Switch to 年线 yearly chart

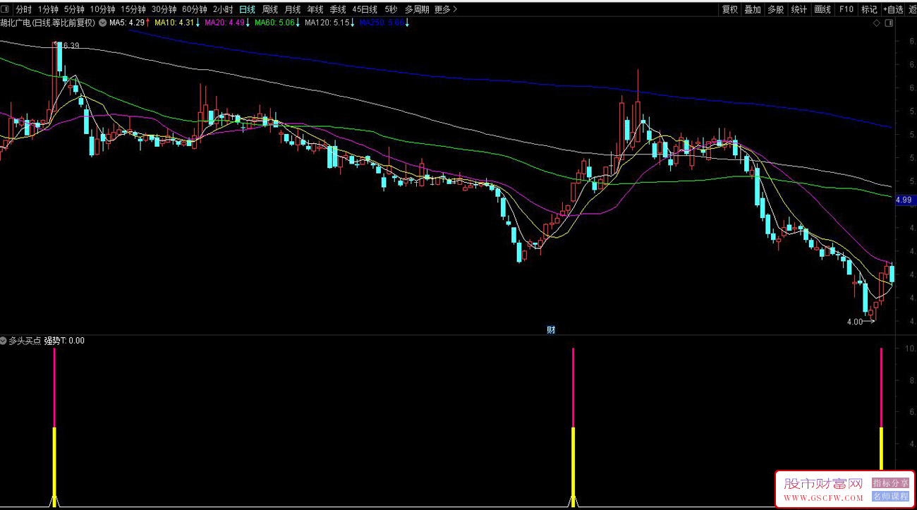pos(315,10)
